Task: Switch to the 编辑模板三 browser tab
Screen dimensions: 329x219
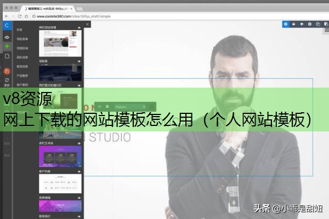Action: (47, 9)
